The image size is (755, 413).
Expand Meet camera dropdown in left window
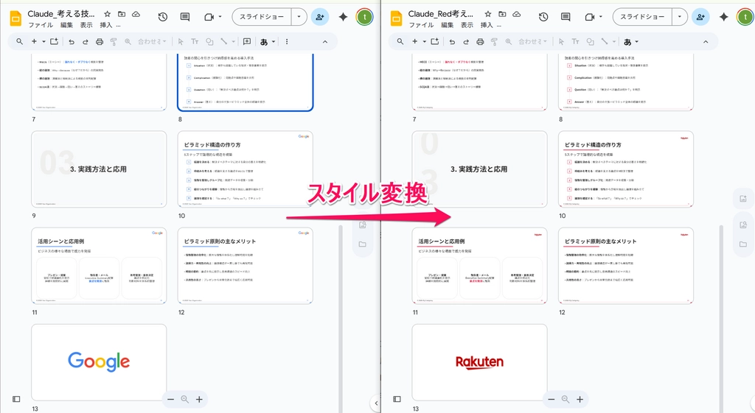pos(220,17)
